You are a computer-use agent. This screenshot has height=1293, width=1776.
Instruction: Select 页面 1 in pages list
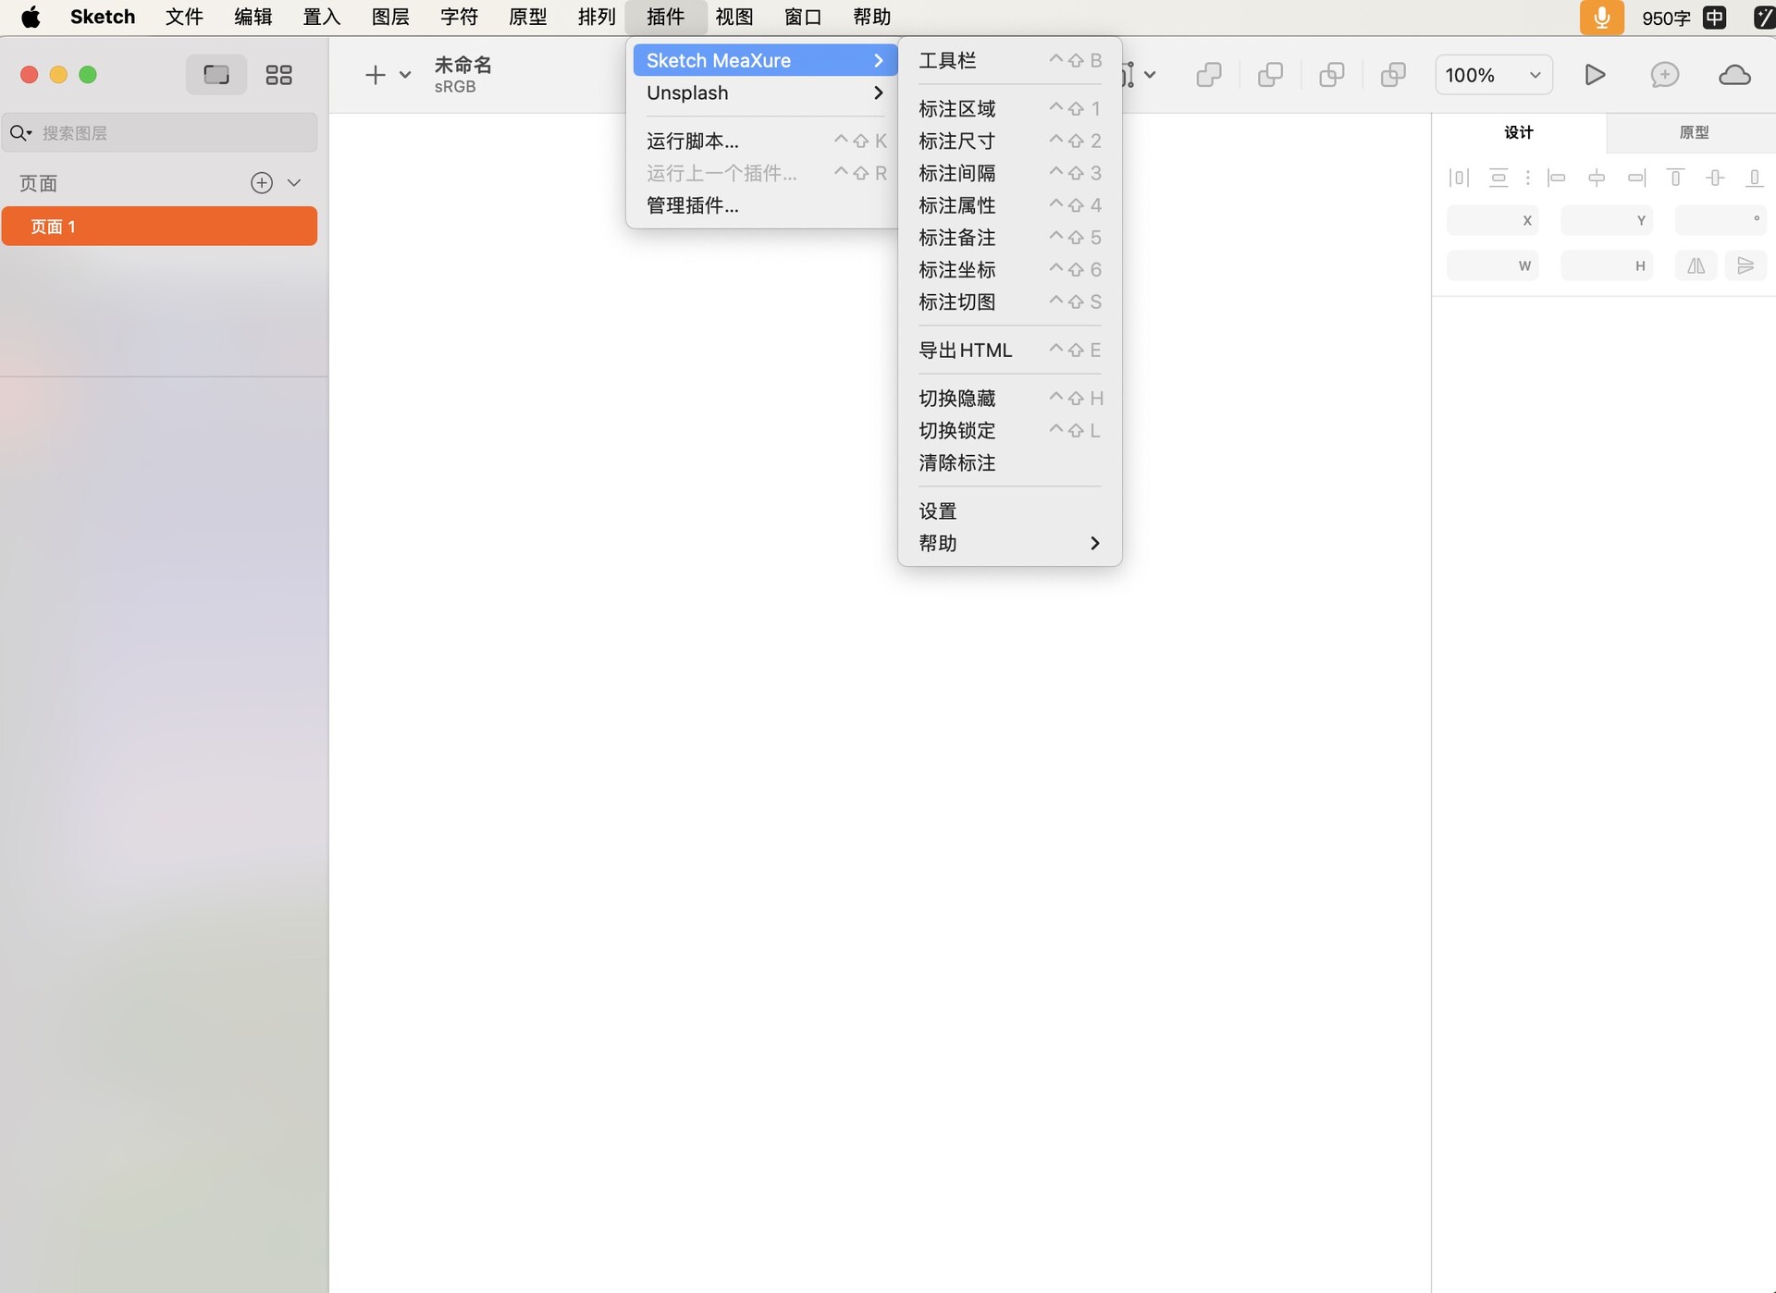coord(159,227)
